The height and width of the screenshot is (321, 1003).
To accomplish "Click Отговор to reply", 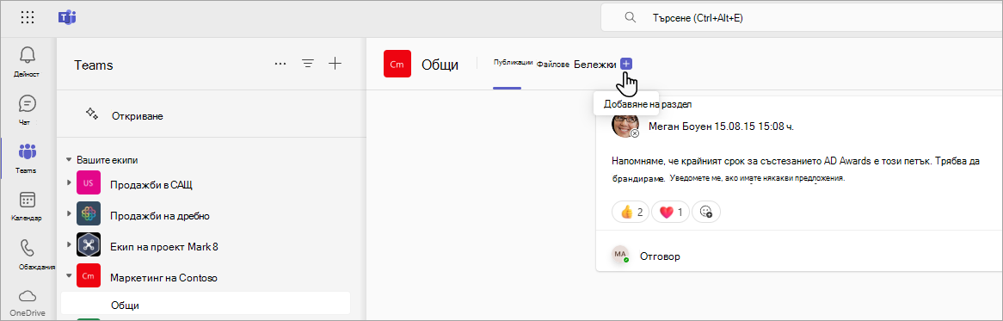I will tap(660, 256).
